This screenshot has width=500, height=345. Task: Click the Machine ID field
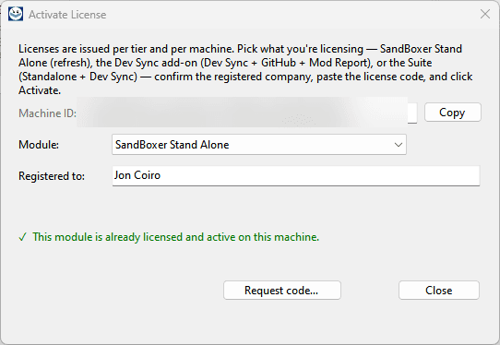click(x=247, y=113)
